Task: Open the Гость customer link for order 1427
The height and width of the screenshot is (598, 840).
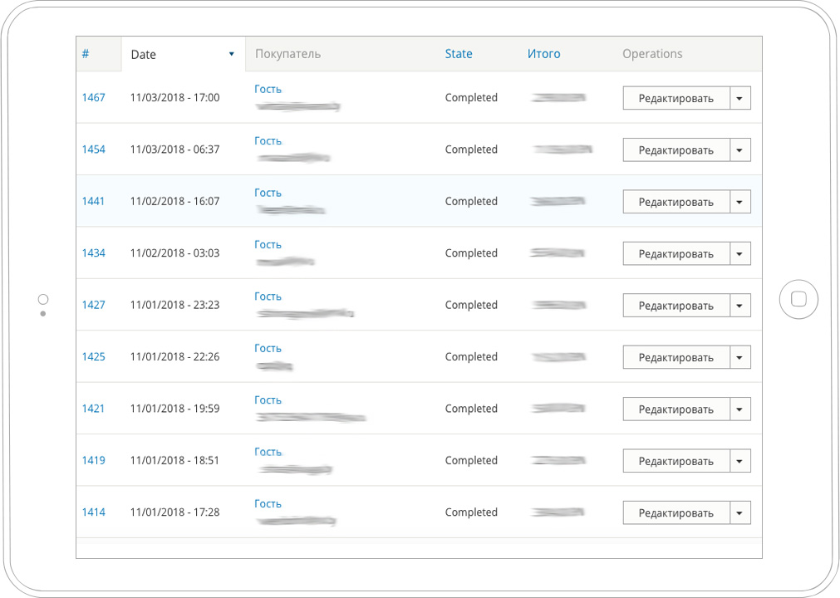Action: (x=268, y=297)
